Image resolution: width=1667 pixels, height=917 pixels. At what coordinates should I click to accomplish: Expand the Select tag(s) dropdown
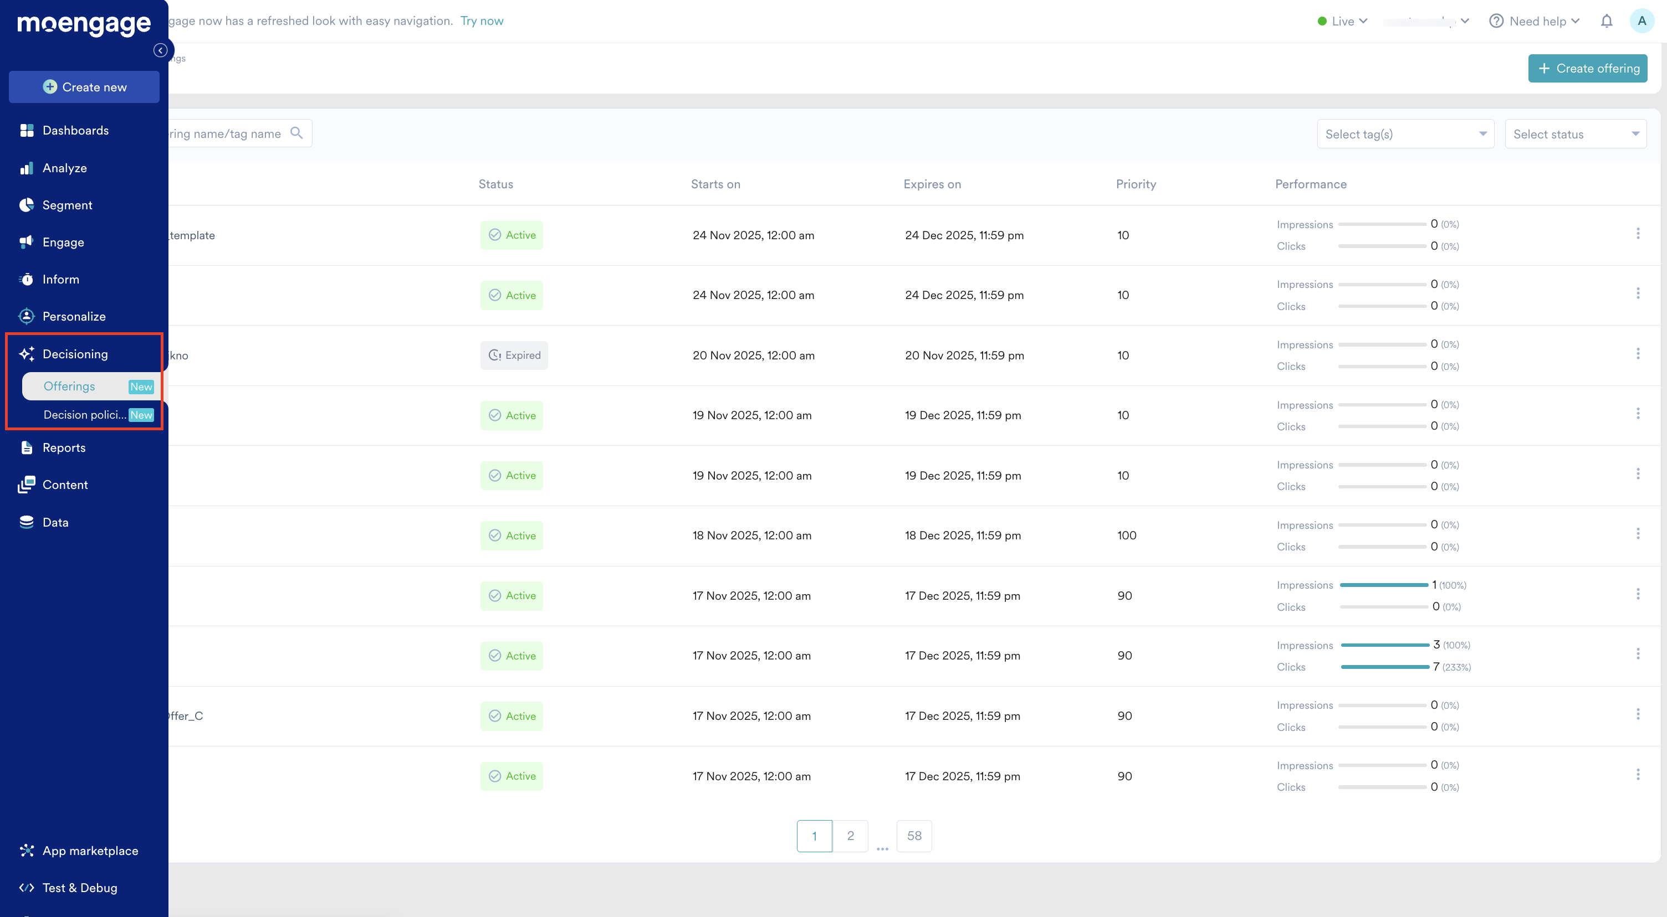coord(1405,134)
